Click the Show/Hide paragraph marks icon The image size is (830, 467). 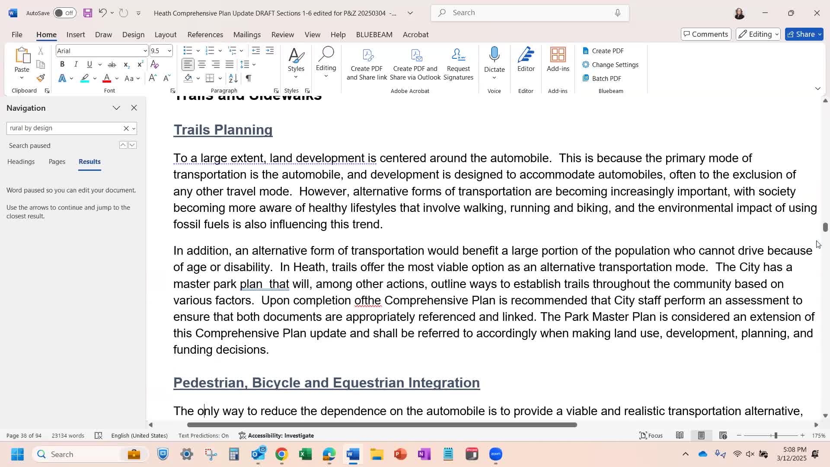coord(248,78)
